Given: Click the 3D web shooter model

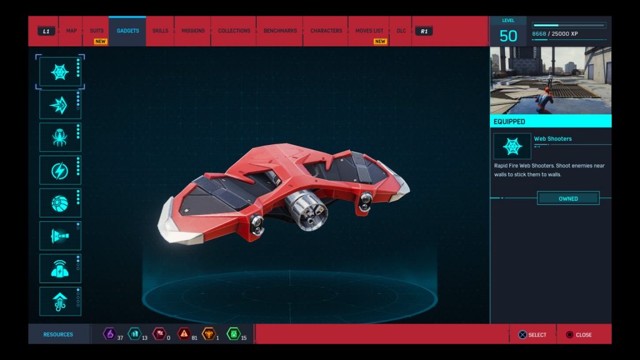Looking at the screenshot, I should pos(284,194).
